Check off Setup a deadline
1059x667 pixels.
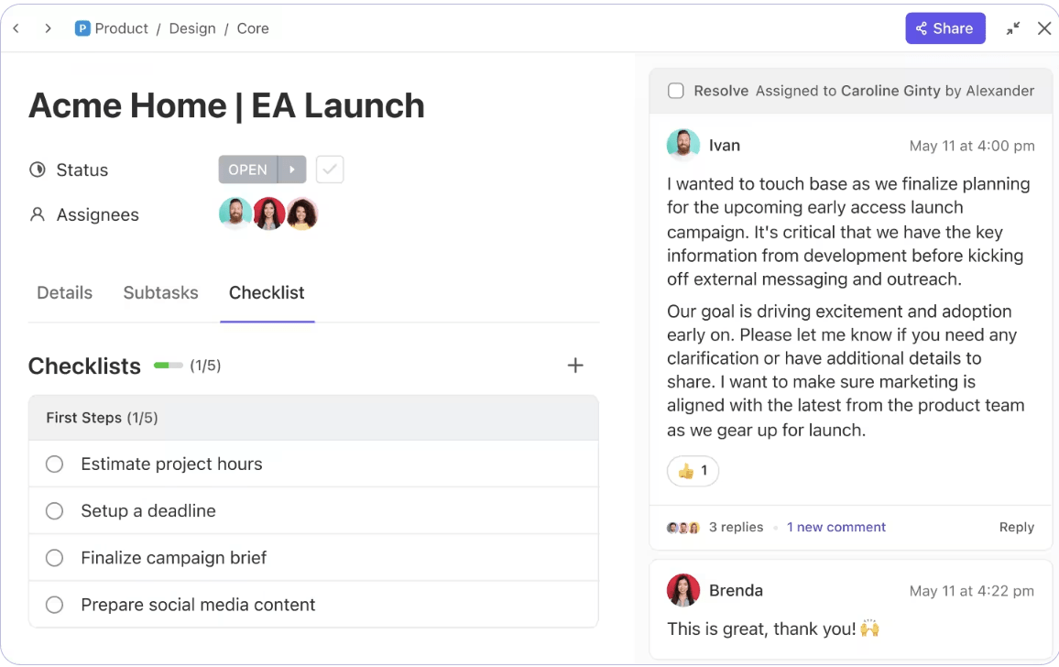click(x=54, y=511)
